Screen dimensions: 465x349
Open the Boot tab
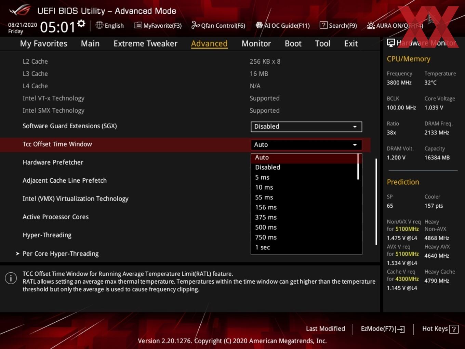[293, 43]
